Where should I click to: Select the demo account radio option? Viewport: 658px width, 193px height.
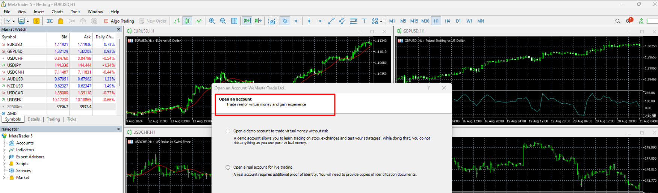coord(228,131)
